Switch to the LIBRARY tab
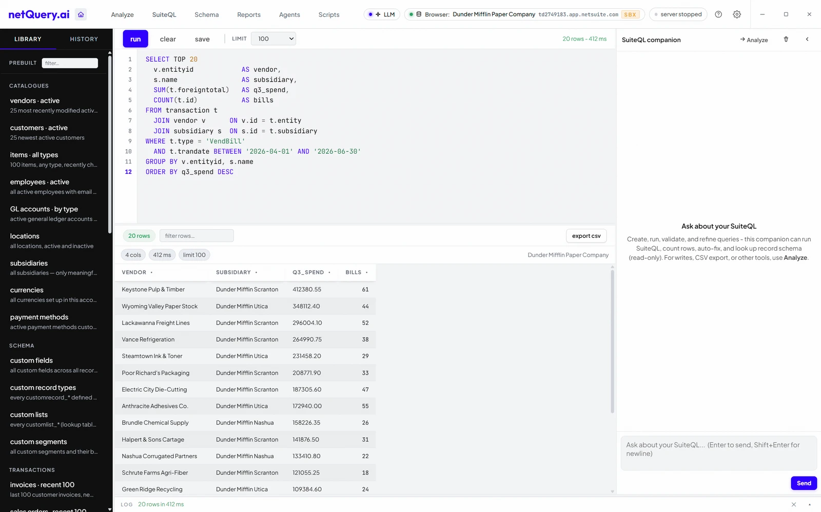The image size is (821, 512). coord(28,39)
